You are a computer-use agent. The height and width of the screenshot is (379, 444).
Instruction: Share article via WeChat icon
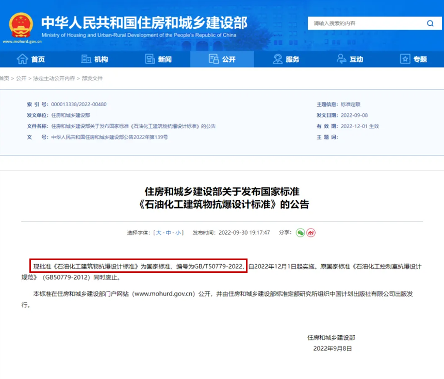click(x=300, y=233)
